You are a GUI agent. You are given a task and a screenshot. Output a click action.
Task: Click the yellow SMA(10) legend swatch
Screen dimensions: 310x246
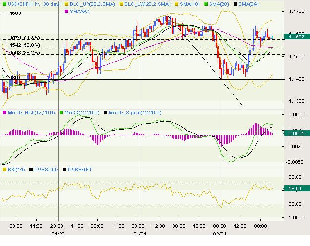(x=177, y=4)
